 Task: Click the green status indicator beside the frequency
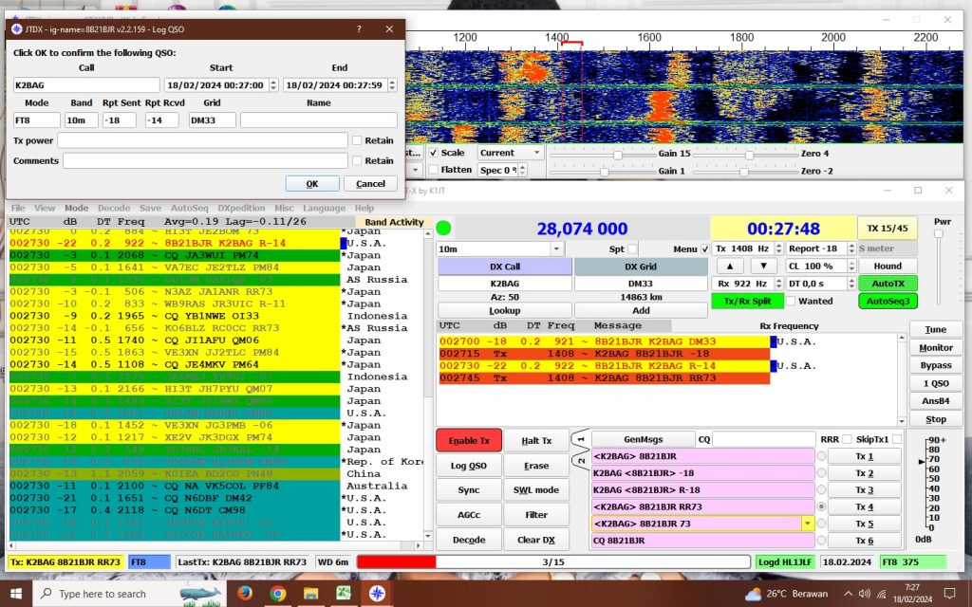(443, 228)
